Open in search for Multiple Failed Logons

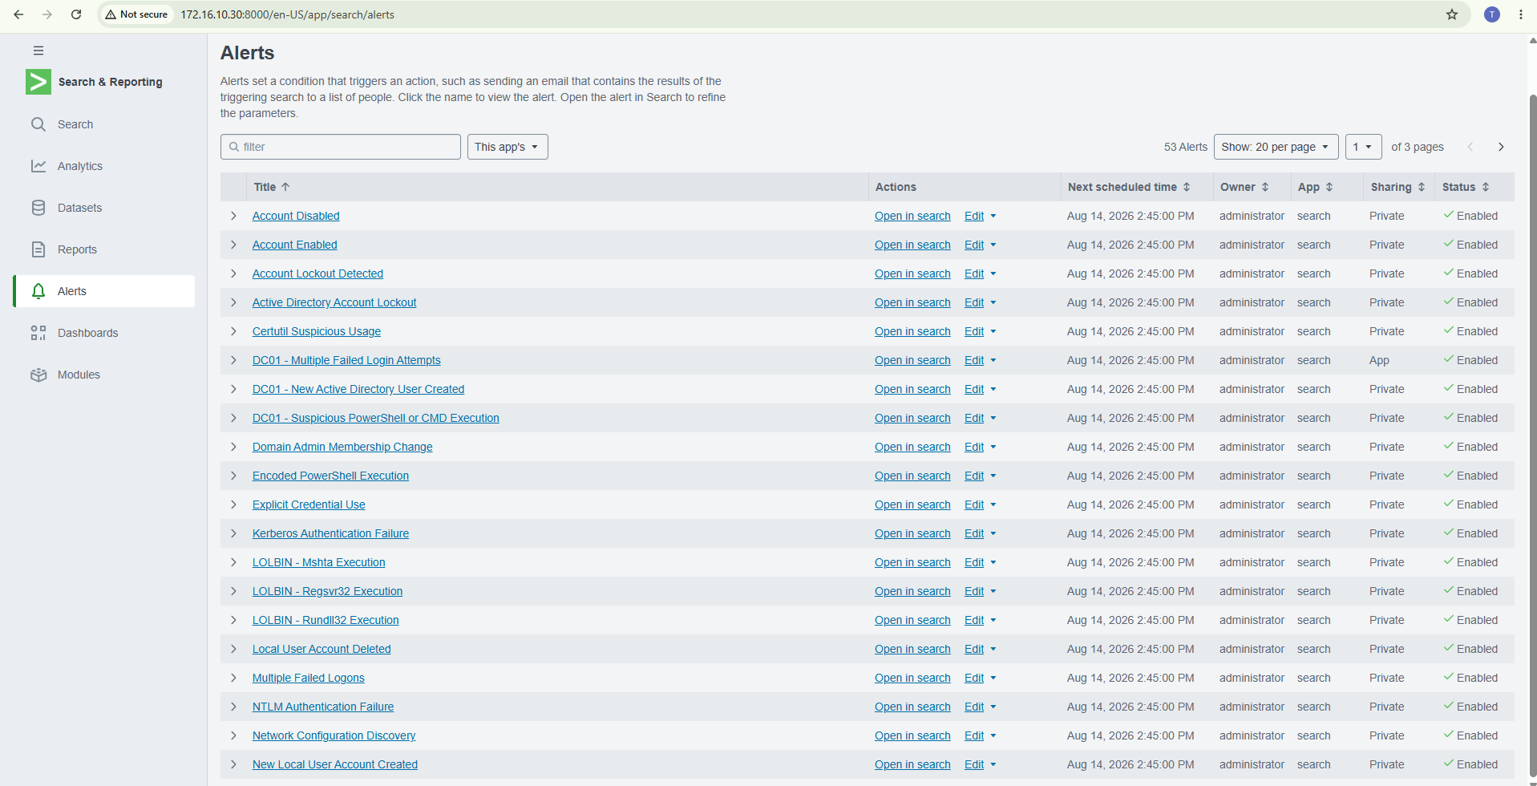pos(912,678)
